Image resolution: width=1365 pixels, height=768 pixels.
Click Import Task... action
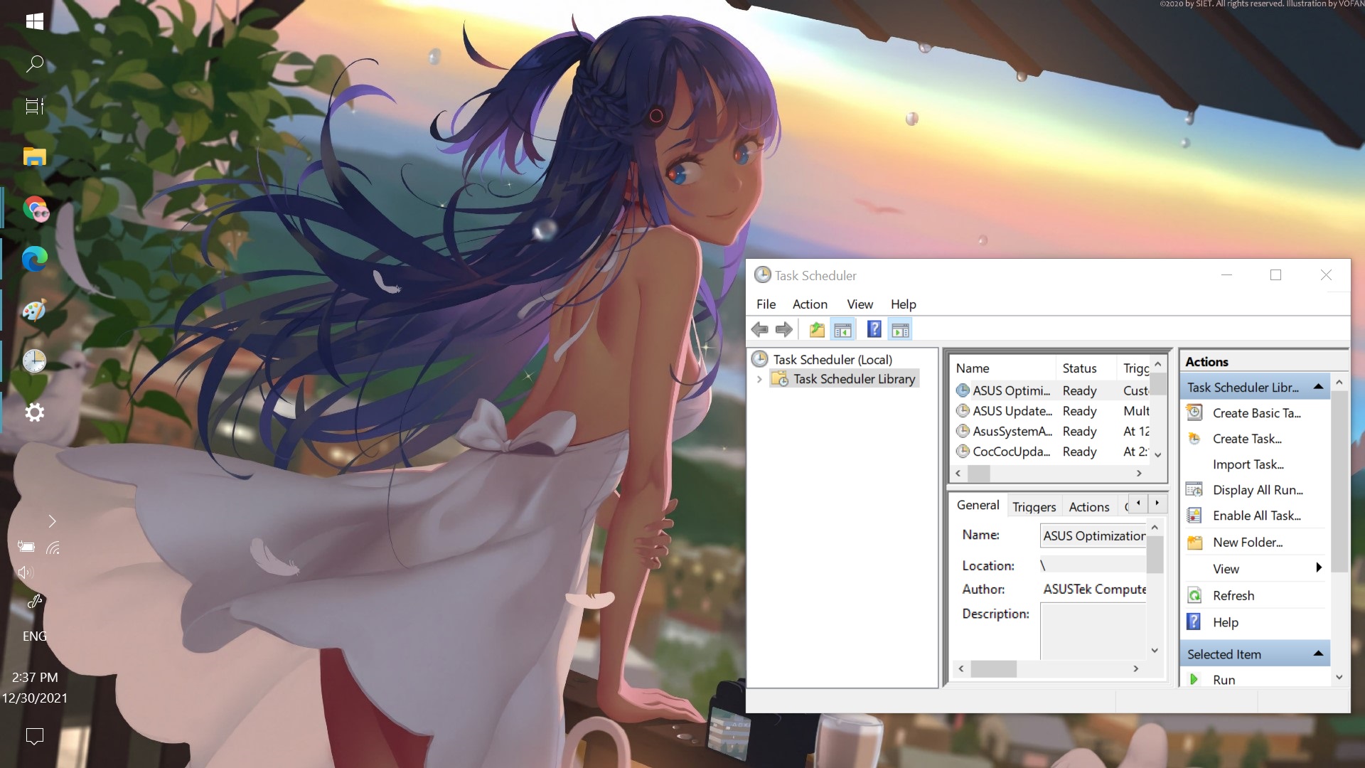pyautogui.click(x=1248, y=464)
